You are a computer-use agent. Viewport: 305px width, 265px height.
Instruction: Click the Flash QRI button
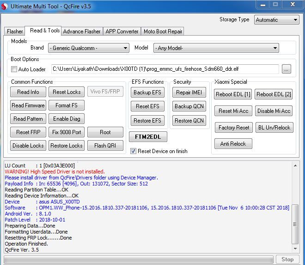105,145
